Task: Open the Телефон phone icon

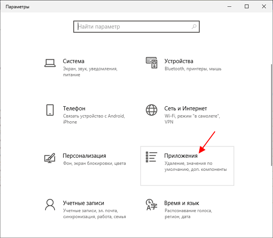Action: tap(50, 110)
